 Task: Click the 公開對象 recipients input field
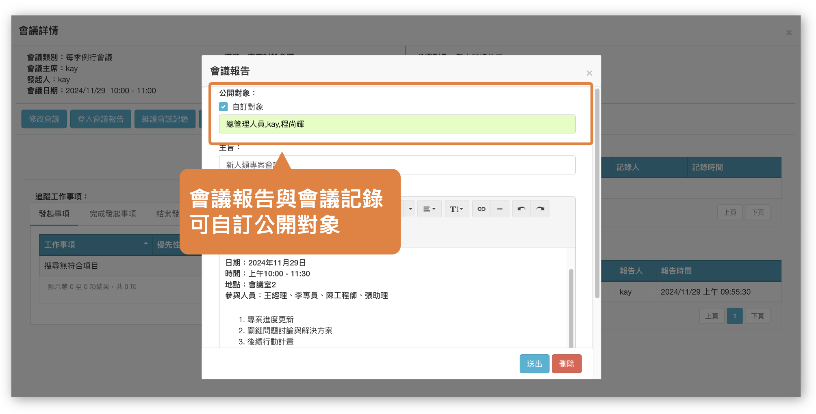coord(397,124)
